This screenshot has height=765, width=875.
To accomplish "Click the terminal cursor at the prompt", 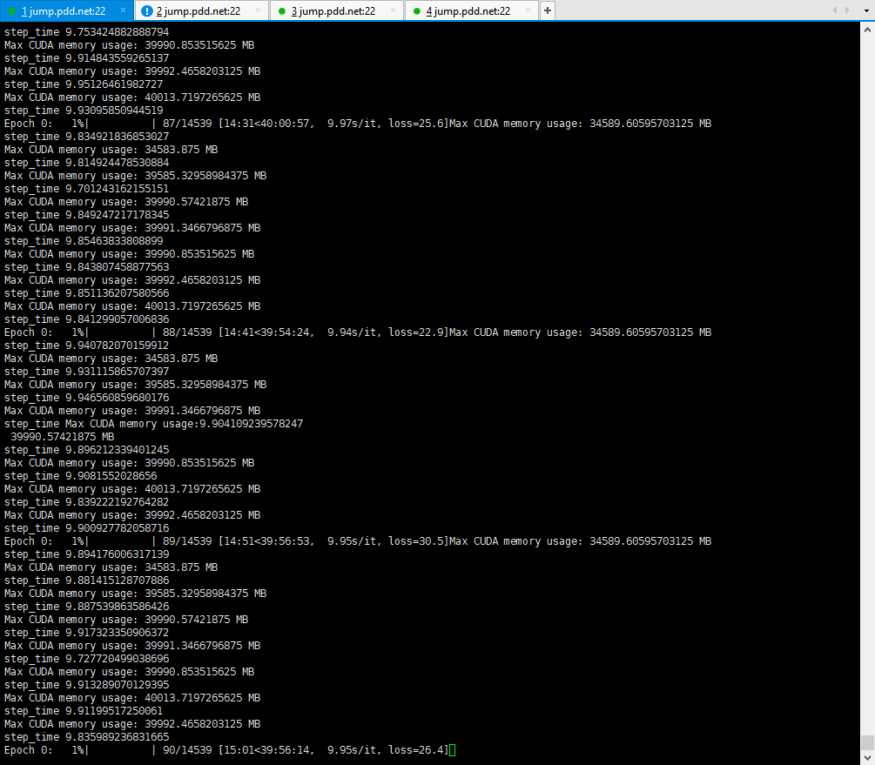I will [452, 749].
